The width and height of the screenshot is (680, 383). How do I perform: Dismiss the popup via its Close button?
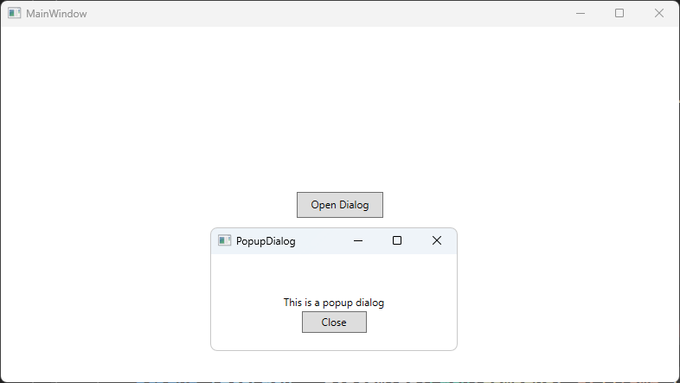[334, 322]
